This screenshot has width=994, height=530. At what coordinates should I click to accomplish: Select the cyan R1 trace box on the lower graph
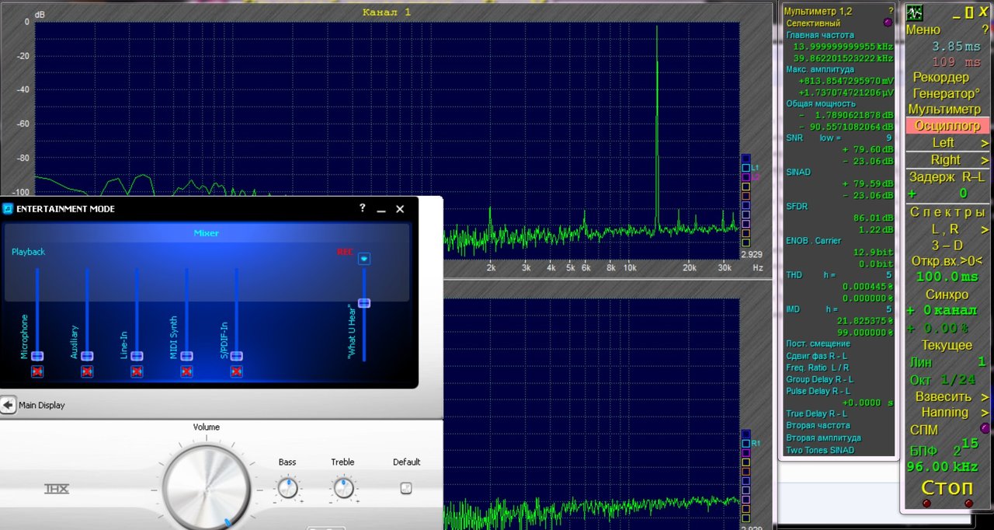click(746, 443)
